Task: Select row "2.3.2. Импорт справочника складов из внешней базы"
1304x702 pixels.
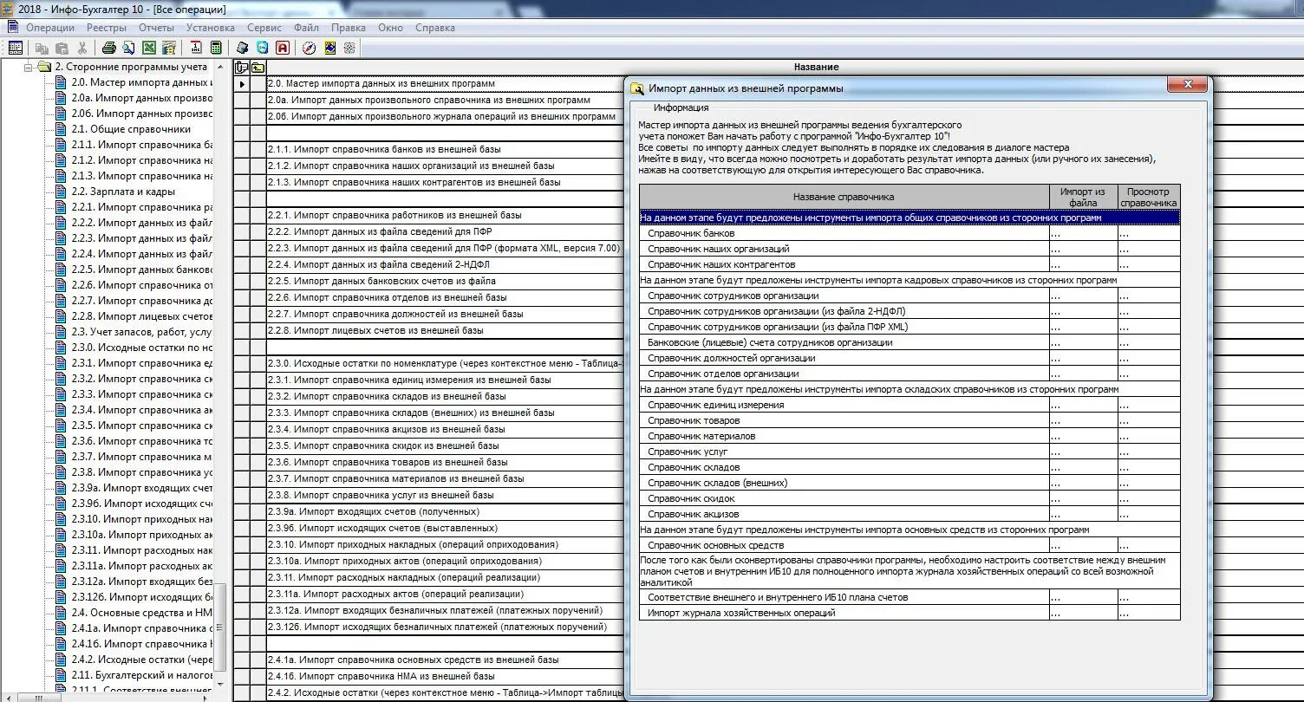Action: click(446, 396)
